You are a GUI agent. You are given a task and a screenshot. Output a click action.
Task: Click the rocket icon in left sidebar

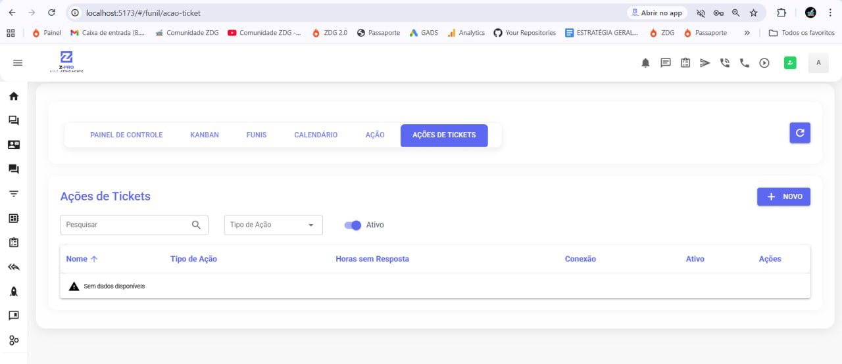coord(14,291)
